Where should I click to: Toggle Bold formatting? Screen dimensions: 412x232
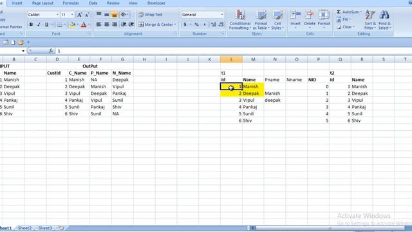[x=31, y=24]
